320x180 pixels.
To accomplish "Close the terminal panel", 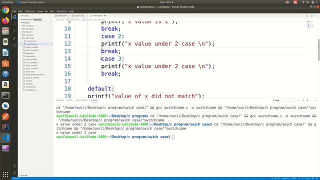I will pos(316,100).
